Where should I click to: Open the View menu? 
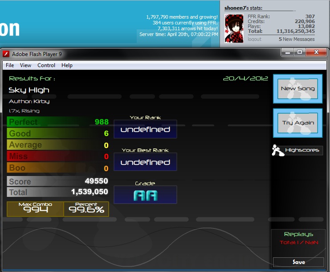click(x=25, y=65)
